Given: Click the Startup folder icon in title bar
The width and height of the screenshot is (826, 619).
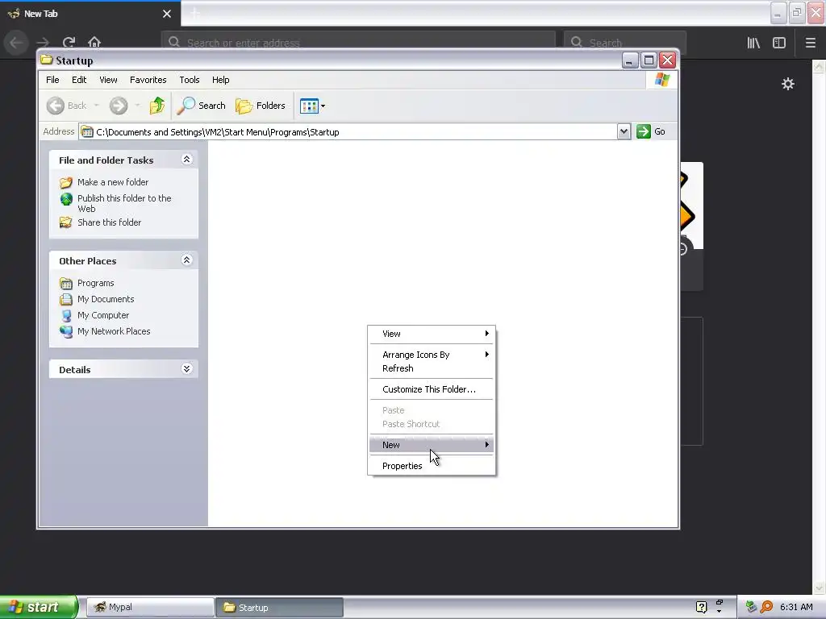Looking at the screenshot, I should [x=47, y=60].
